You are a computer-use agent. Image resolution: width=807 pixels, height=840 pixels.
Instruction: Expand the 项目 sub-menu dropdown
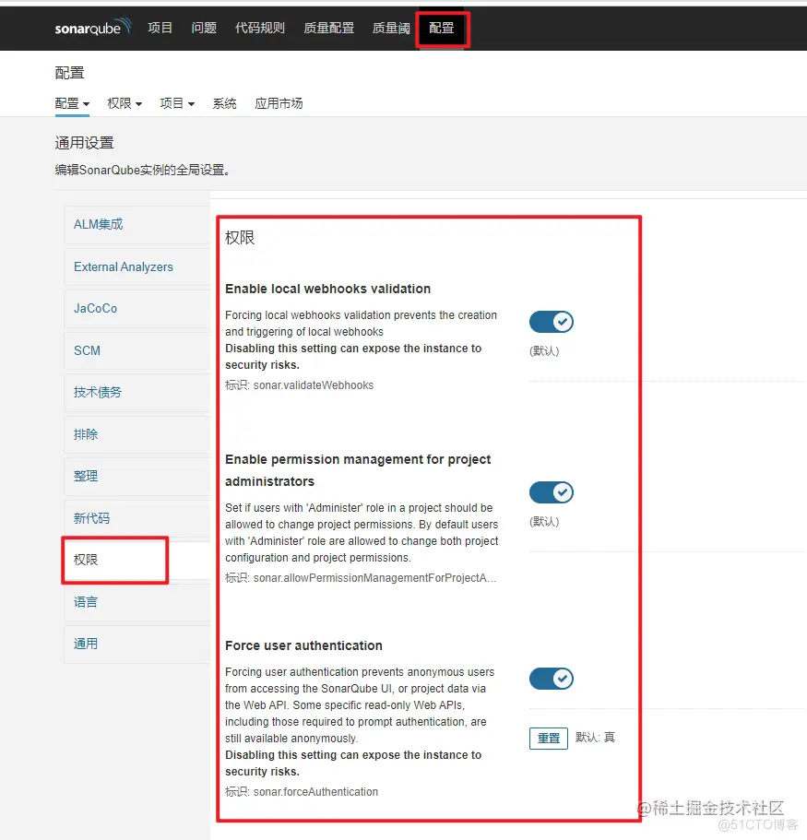point(177,103)
